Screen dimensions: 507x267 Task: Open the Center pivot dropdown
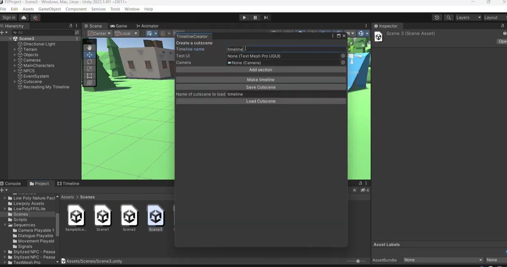coord(100,33)
